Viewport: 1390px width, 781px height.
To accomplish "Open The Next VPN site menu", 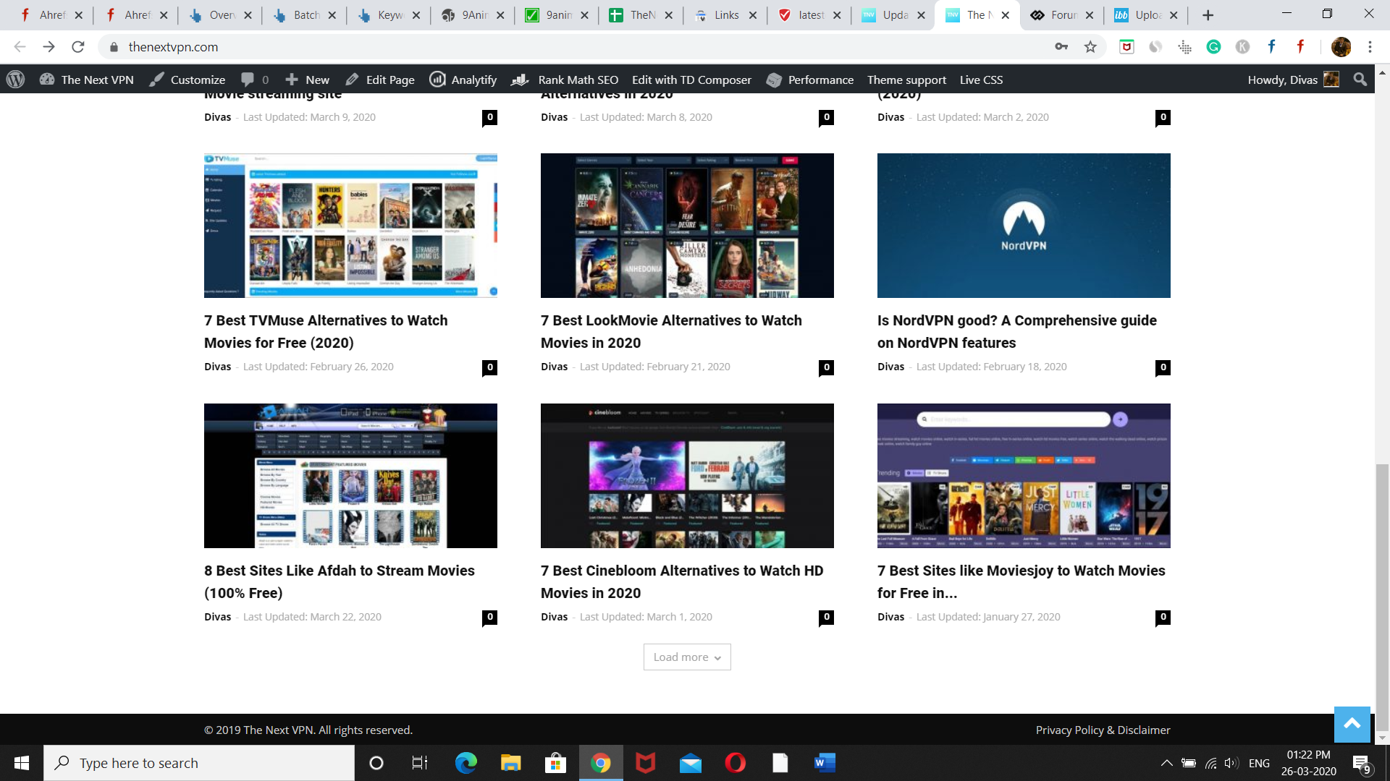I will coord(87,80).
